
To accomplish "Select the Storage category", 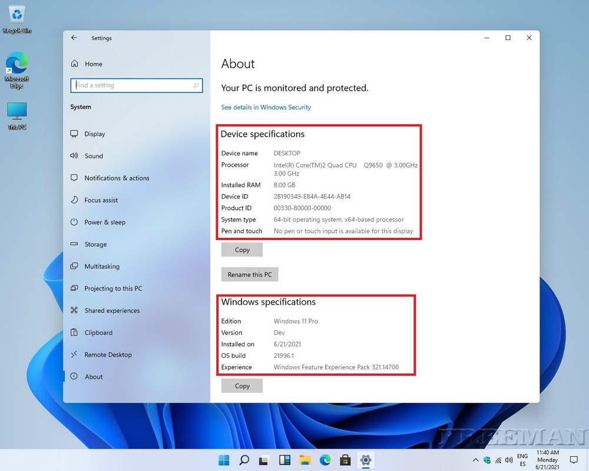I will pyautogui.click(x=95, y=244).
